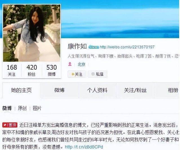Open the 530 微博 posts count
This screenshot has height=150, width=180.
[x=52, y=70]
